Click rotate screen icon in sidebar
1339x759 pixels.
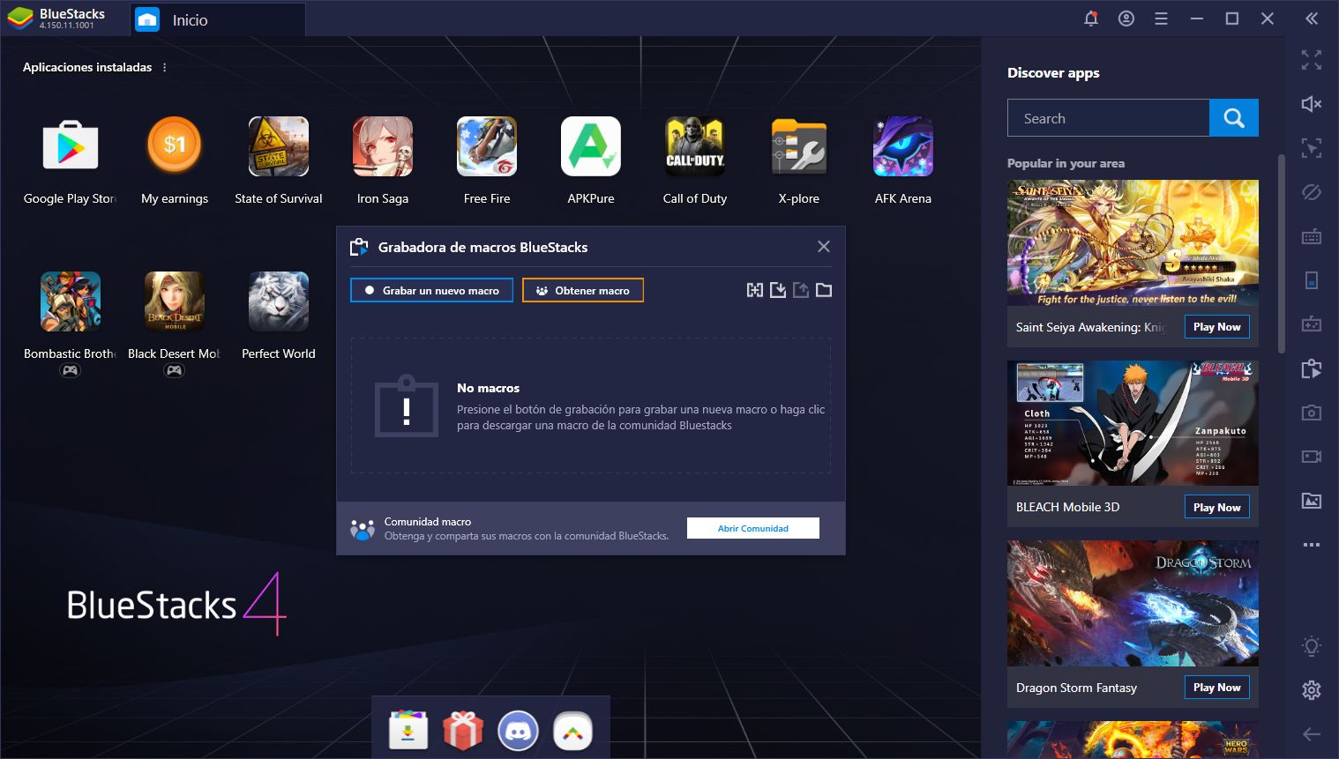pyautogui.click(x=1312, y=280)
